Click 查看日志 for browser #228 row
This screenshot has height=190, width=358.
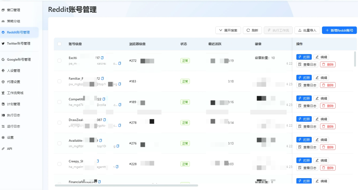pyautogui.click(x=307, y=168)
